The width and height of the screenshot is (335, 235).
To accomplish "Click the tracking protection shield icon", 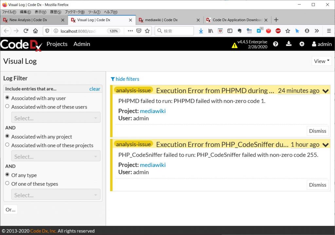I will [x=47, y=31].
